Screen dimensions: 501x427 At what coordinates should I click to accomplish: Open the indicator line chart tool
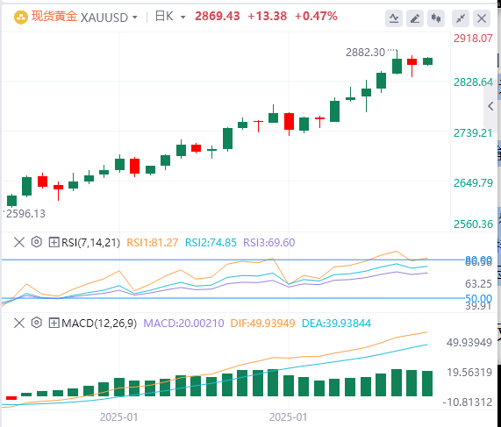tap(394, 18)
